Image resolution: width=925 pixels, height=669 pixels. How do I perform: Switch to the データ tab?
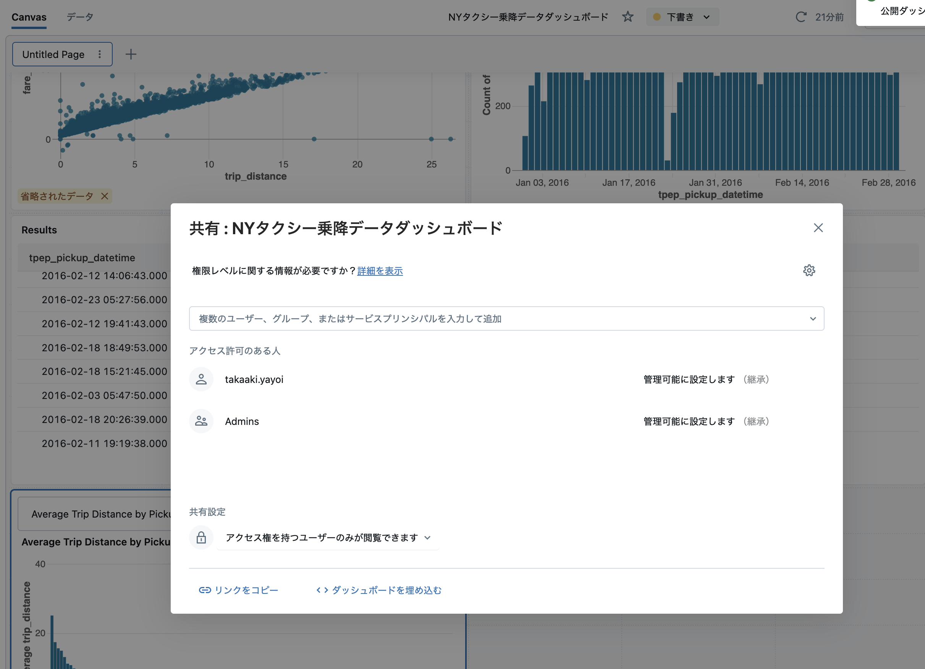(80, 17)
